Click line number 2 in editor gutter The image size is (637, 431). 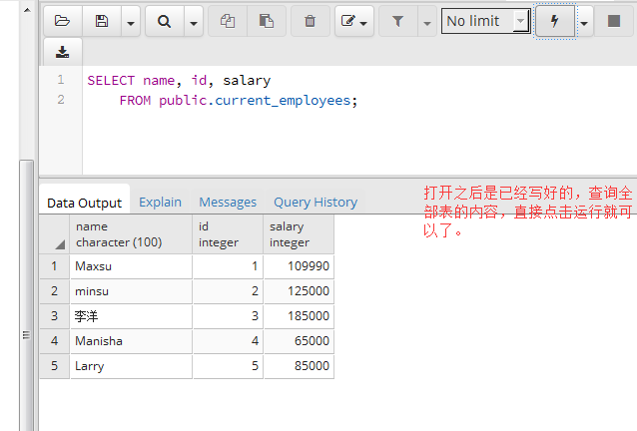pos(61,100)
